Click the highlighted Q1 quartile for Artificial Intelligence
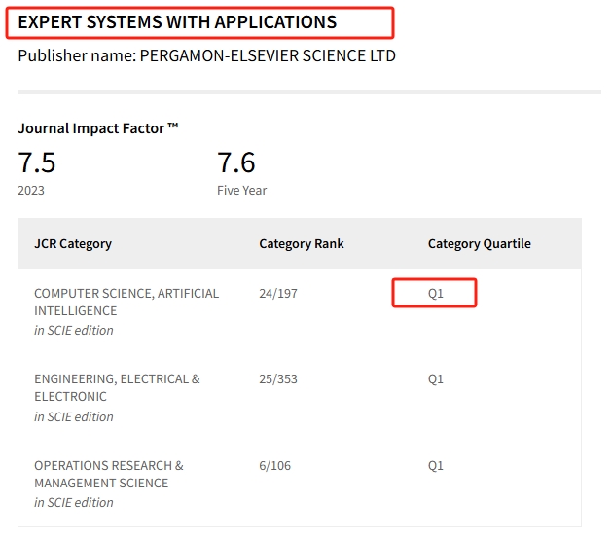Screen dimensions: 612x539 tap(435, 293)
